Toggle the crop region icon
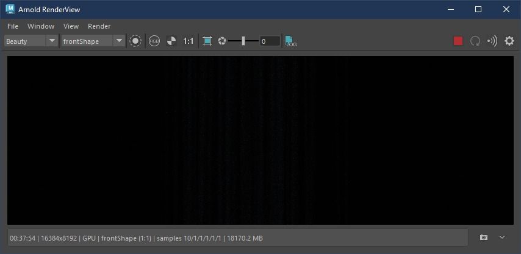The image size is (521, 254). pos(207,41)
